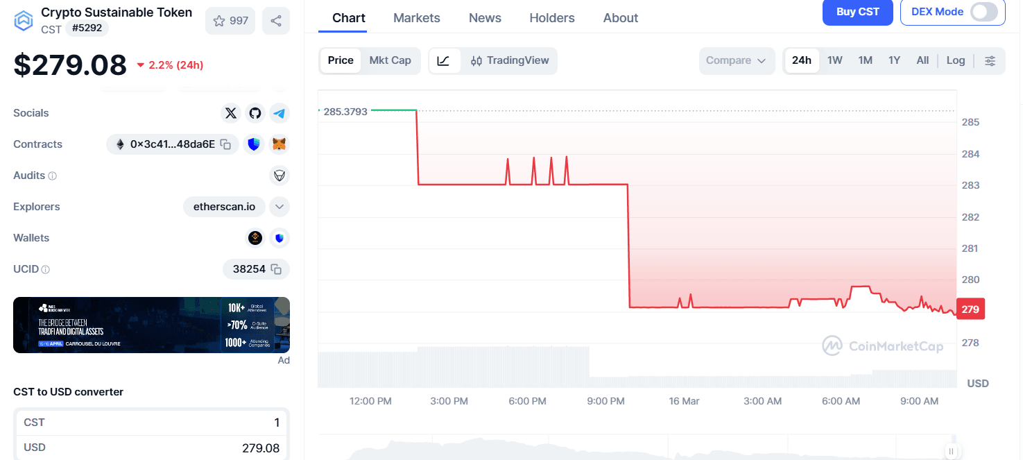Click the Buy CST button
Screen dimensions: 1023x460
pos(857,12)
